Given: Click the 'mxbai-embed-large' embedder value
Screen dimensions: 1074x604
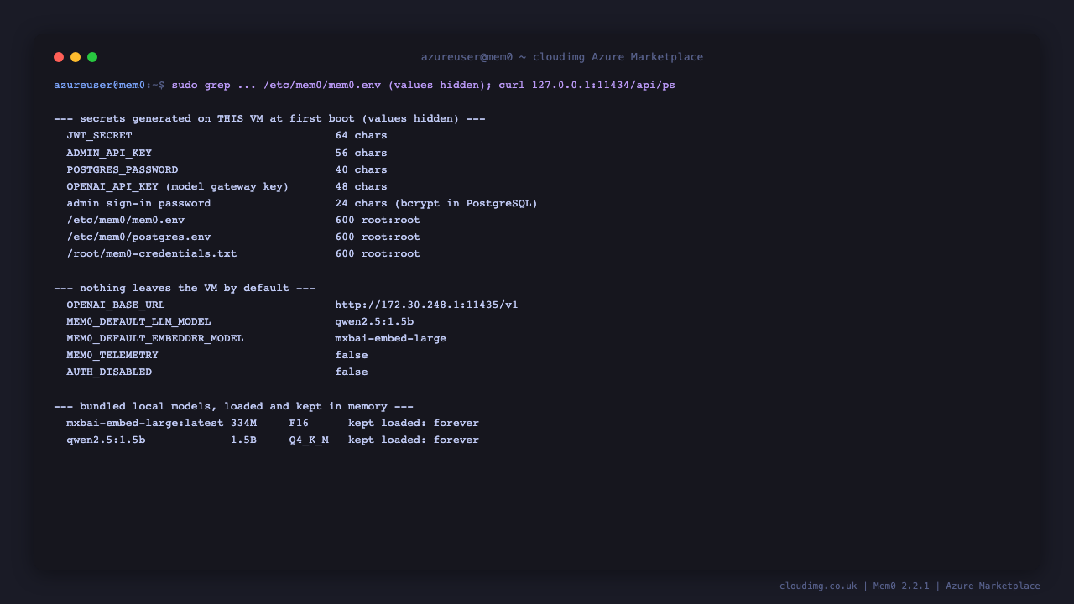Looking at the screenshot, I should coord(391,338).
